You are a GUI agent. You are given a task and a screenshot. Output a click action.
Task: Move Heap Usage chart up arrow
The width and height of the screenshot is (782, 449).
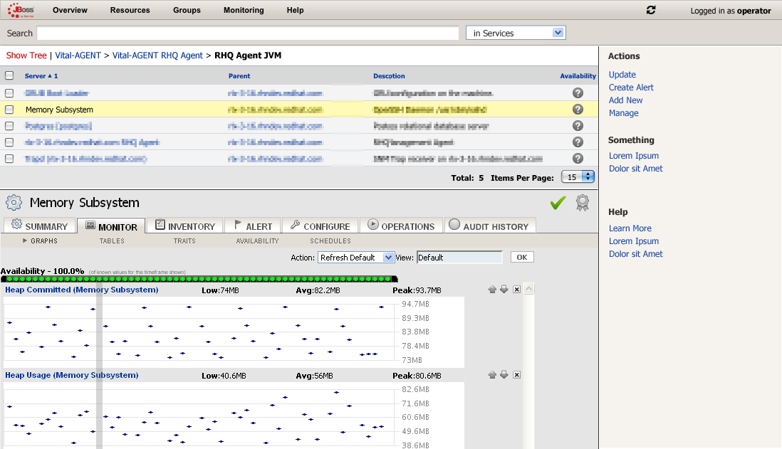pyautogui.click(x=492, y=375)
